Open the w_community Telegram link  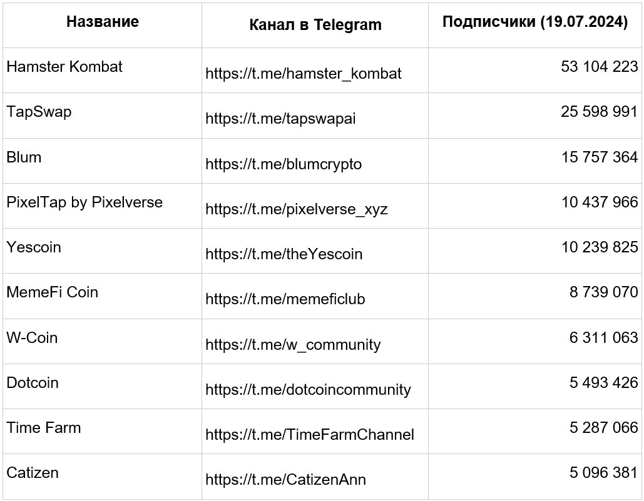pos(293,344)
